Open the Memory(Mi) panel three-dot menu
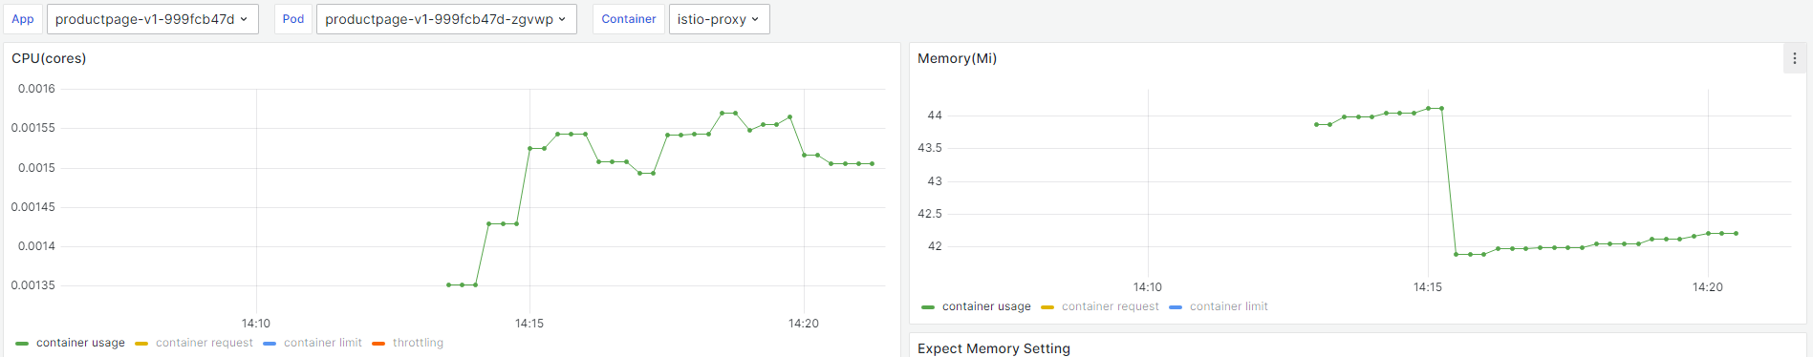The width and height of the screenshot is (1813, 357). (x=1794, y=58)
